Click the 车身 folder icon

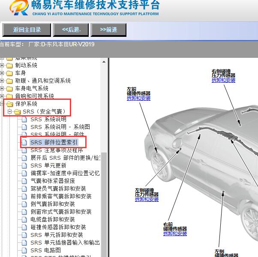(x=9, y=73)
